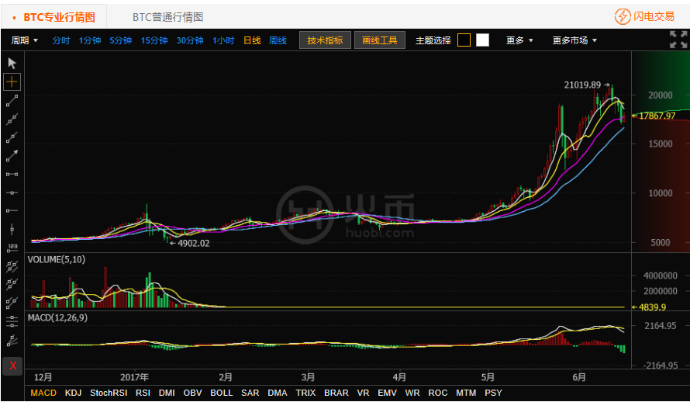
Task: Toggle the 技术指标 indicators button
Action: pyautogui.click(x=325, y=40)
